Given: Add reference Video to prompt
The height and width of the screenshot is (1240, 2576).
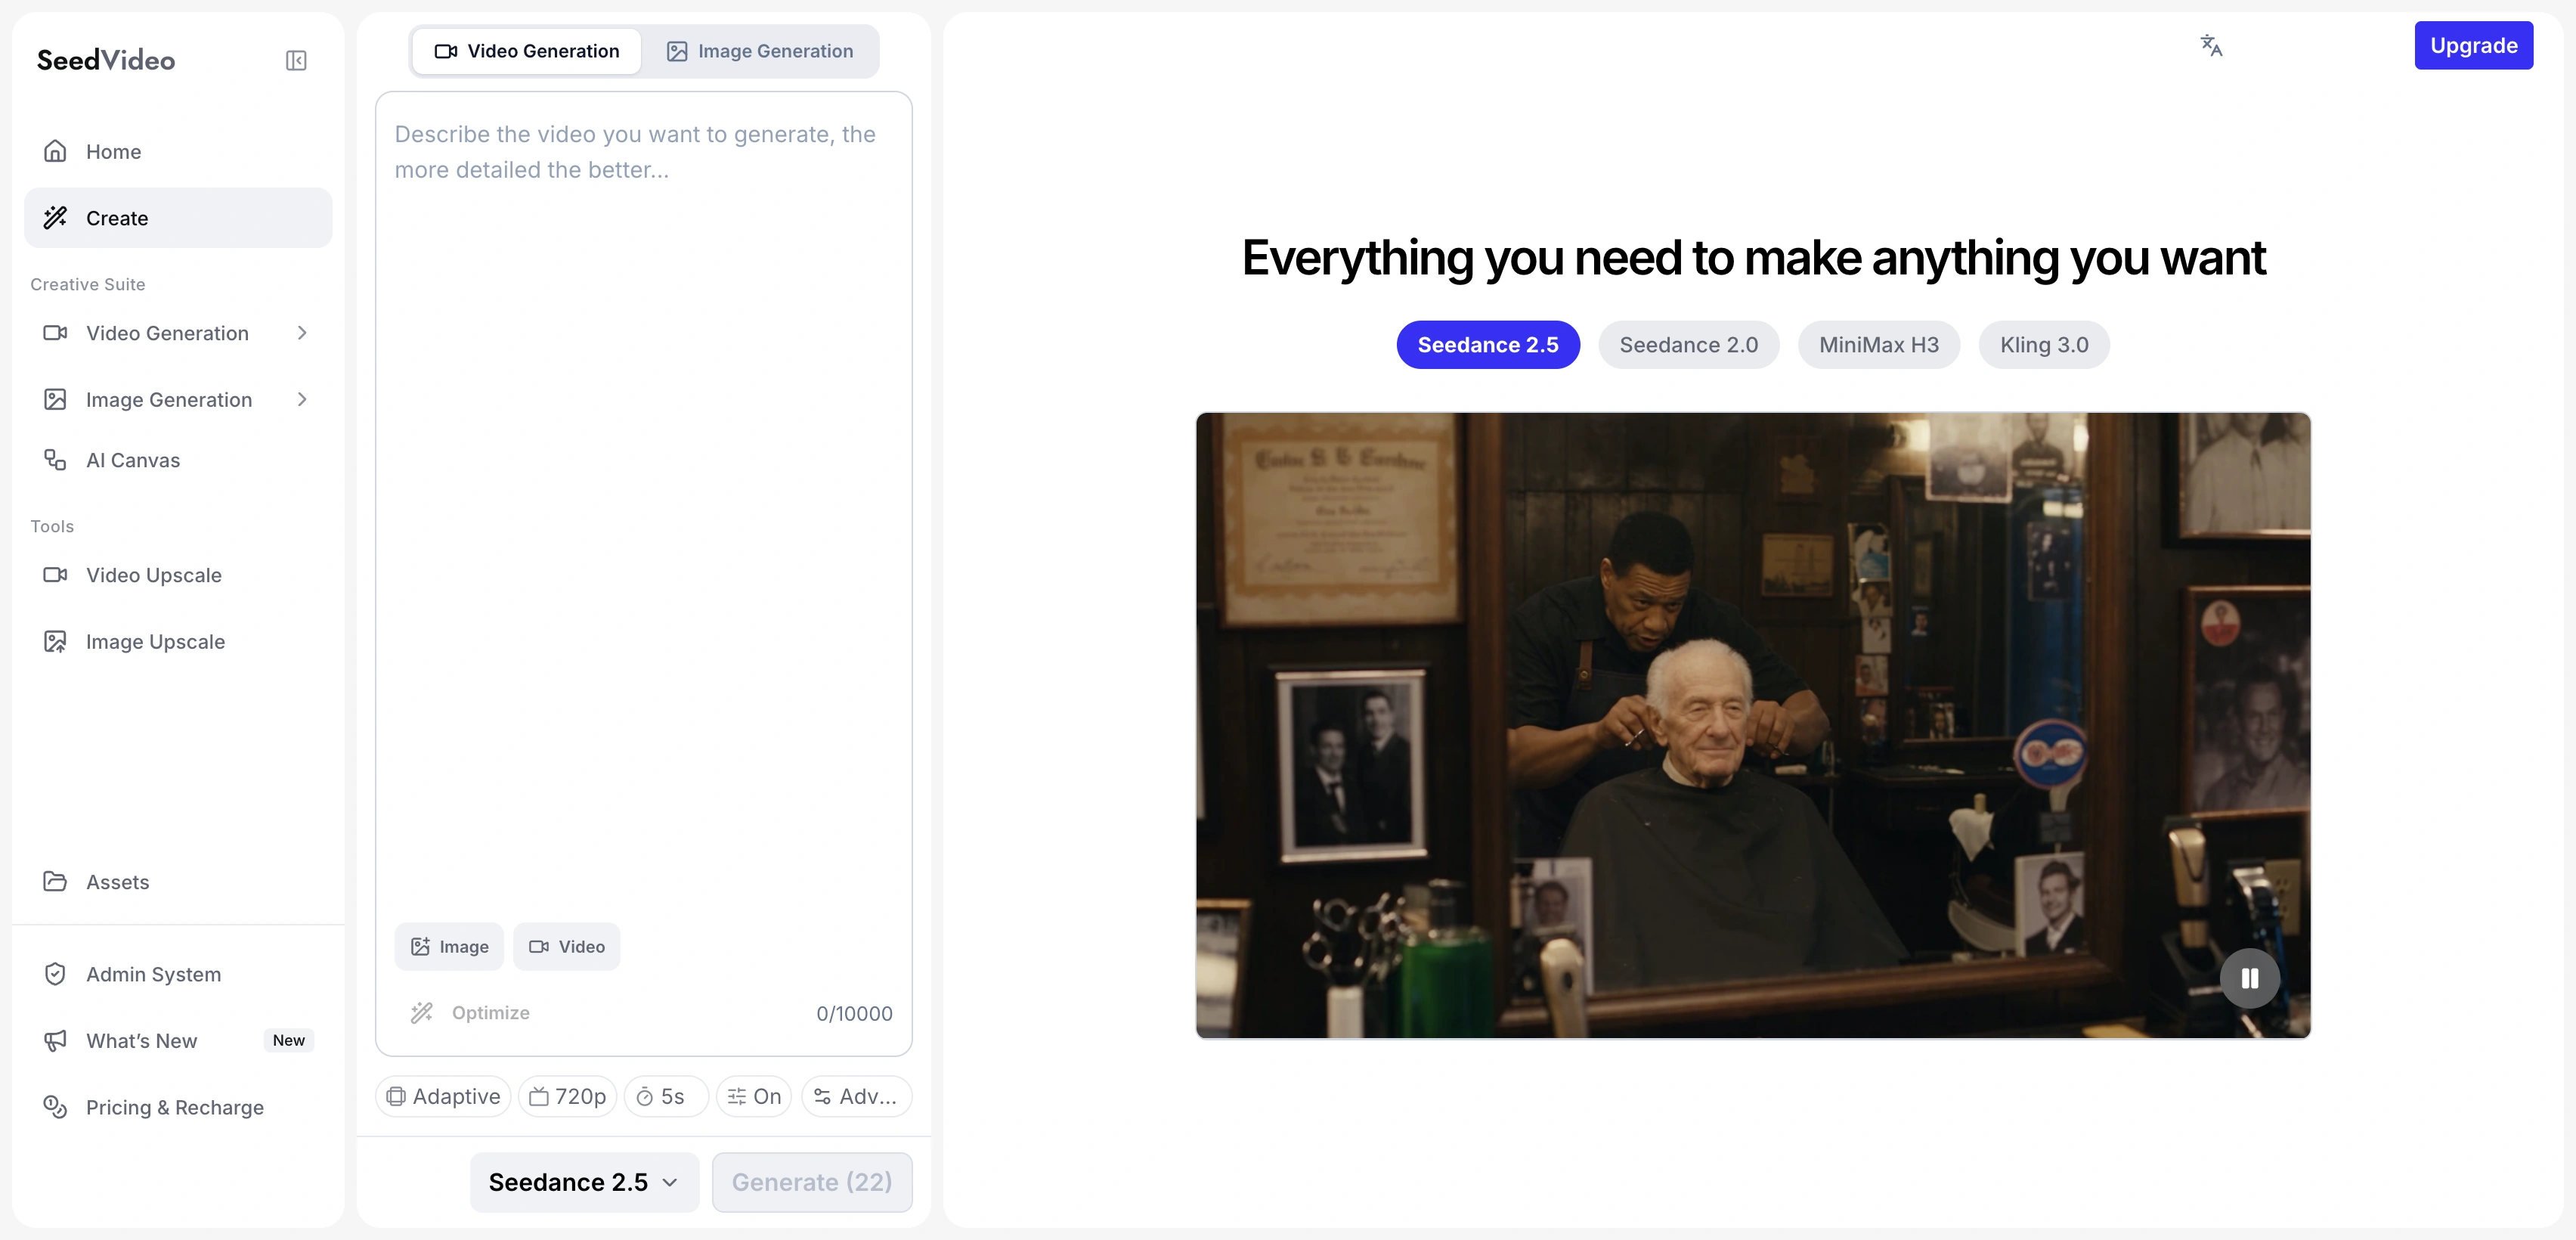Looking at the screenshot, I should click(x=567, y=947).
